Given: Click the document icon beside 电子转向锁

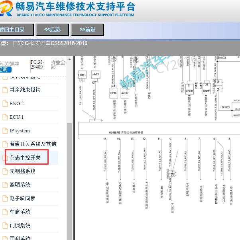Looking at the screenshot, I should coord(5,199).
